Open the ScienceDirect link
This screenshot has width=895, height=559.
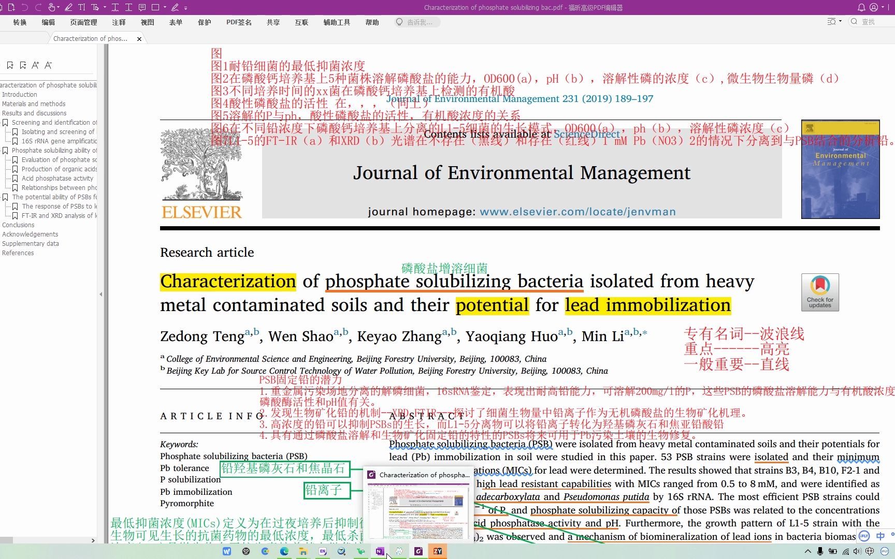point(586,134)
